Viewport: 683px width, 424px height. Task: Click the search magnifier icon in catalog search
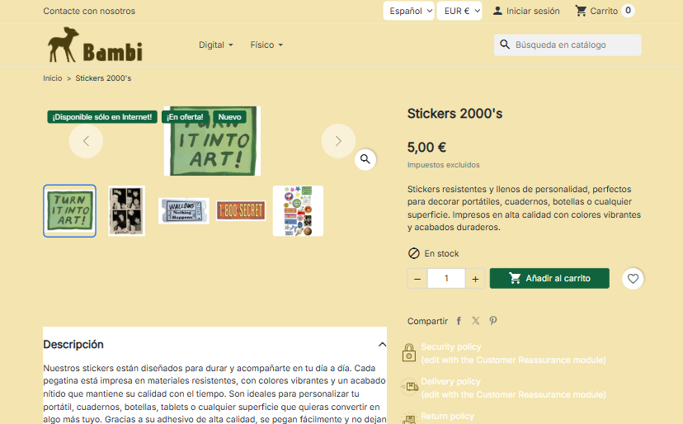pyautogui.click(x=505, y=45)
